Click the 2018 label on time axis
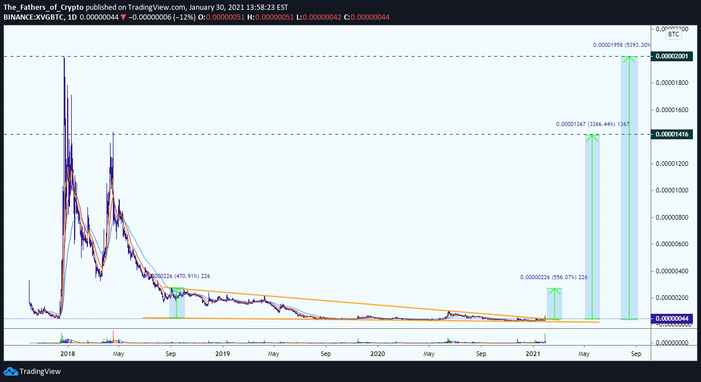 (68, 353)
